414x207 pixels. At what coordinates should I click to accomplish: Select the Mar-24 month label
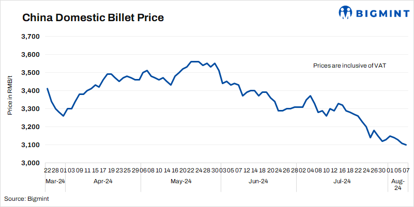pos(54,181)
